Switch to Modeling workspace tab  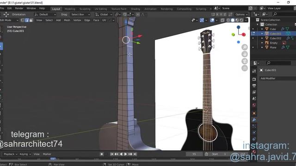point(70,9)
